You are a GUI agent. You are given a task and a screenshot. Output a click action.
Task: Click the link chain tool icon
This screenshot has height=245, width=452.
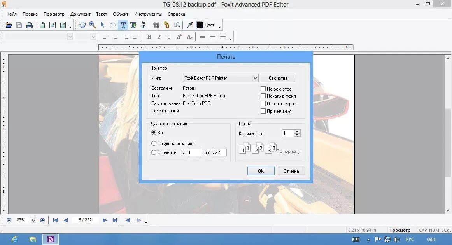pyautogui.click(x=166, y=25)
